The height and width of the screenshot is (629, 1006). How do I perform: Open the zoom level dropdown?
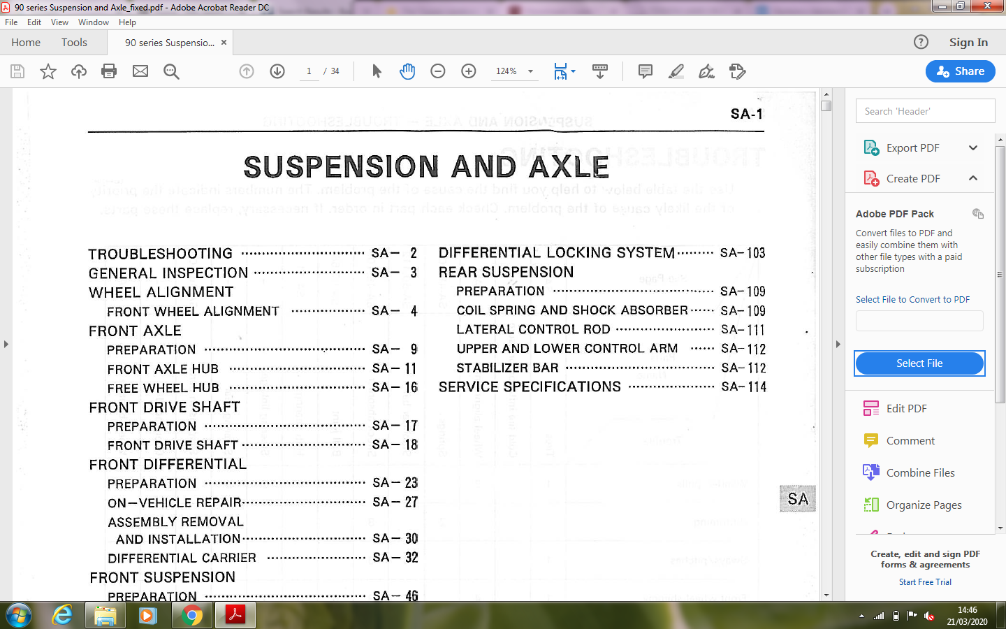click(x=530, y=71)
